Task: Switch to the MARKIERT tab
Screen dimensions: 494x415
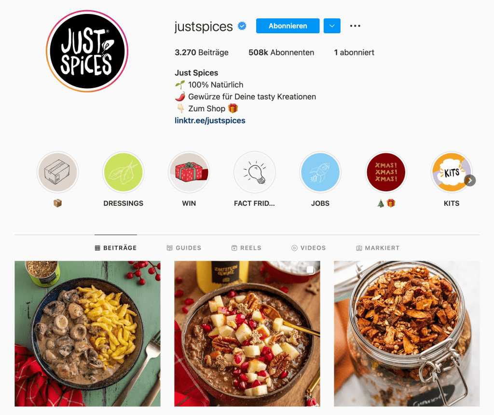Action: (x=378, y=248)
